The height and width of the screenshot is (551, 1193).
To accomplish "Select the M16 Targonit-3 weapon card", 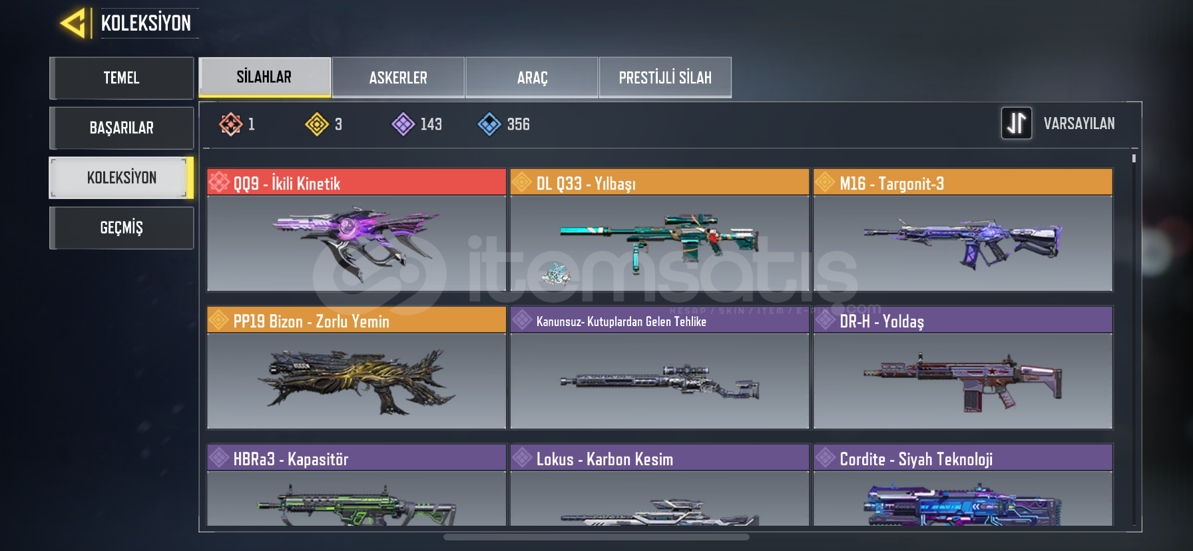I will (963, 230).
